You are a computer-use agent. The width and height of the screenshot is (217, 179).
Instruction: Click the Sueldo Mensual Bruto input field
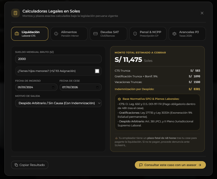click(58, 59)
